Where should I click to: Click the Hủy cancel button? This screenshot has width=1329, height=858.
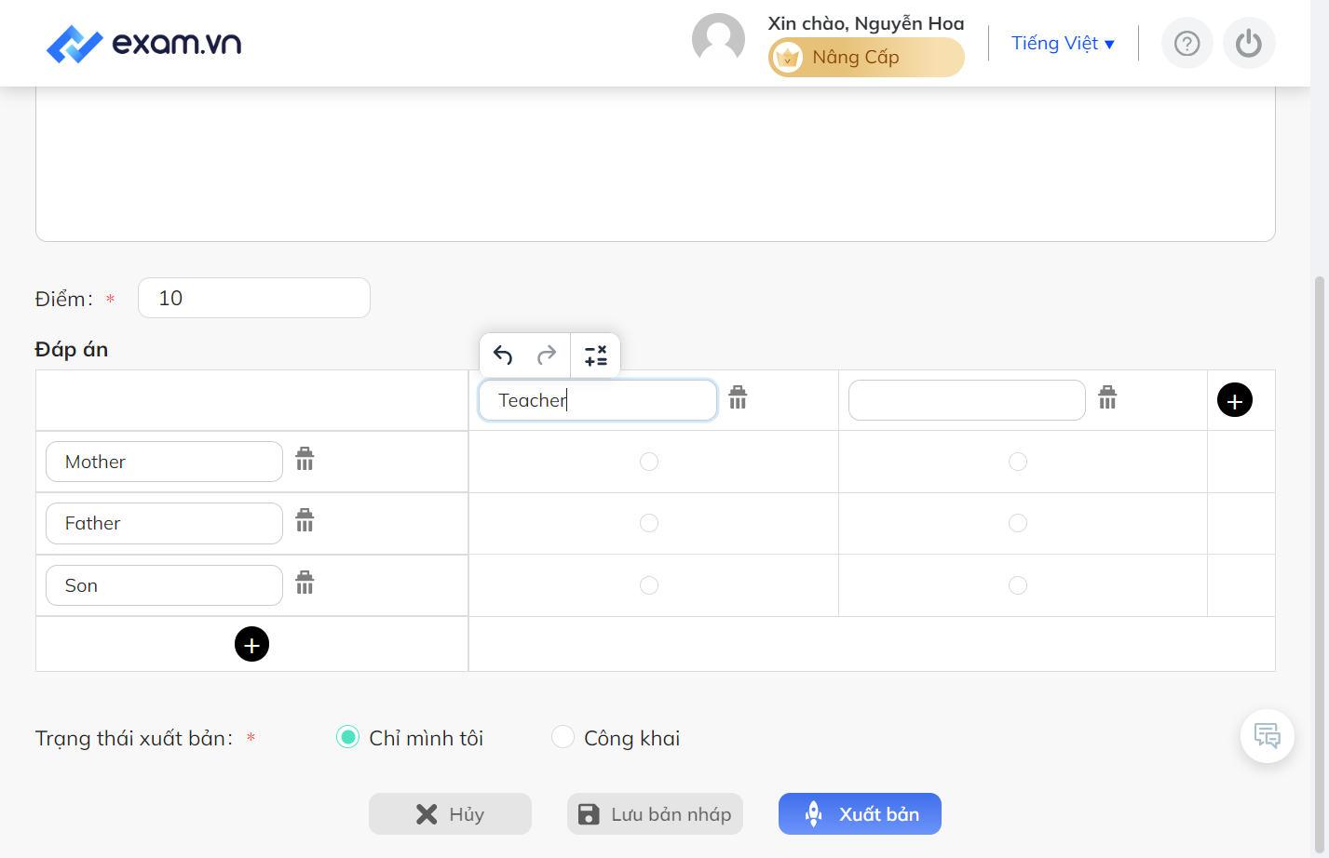(x=450, y=814)
